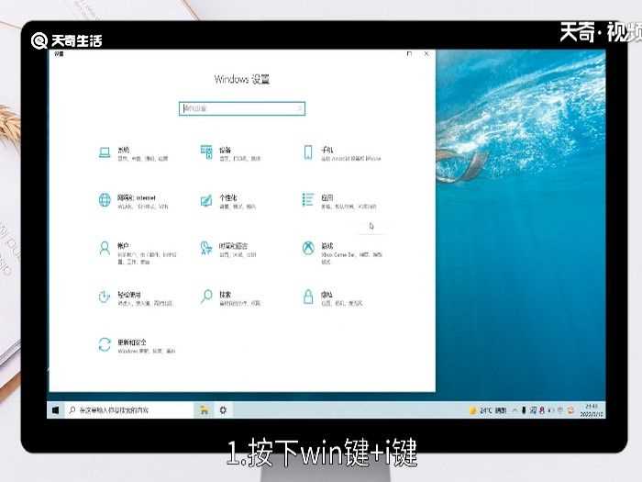The width and height of the screenshot is (642, 482).
Task: Open the Network & Internet globe icon
Action: click(105, 200)
